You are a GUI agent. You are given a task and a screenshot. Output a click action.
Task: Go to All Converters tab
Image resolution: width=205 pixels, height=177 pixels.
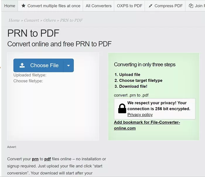[99, 6]
